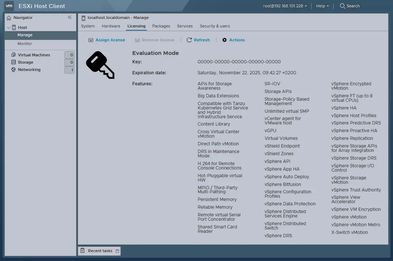Image resolution: width=393 pixels, height=261 pixels.
Task: Click the ESXi Host Client title
Action: (x=42, y=6)
